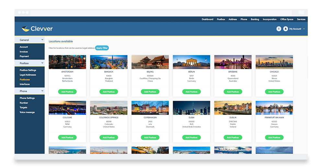Screen dimensions: 324x168
Task: Click the Bangkok city photo
Action: pos(109,62)
